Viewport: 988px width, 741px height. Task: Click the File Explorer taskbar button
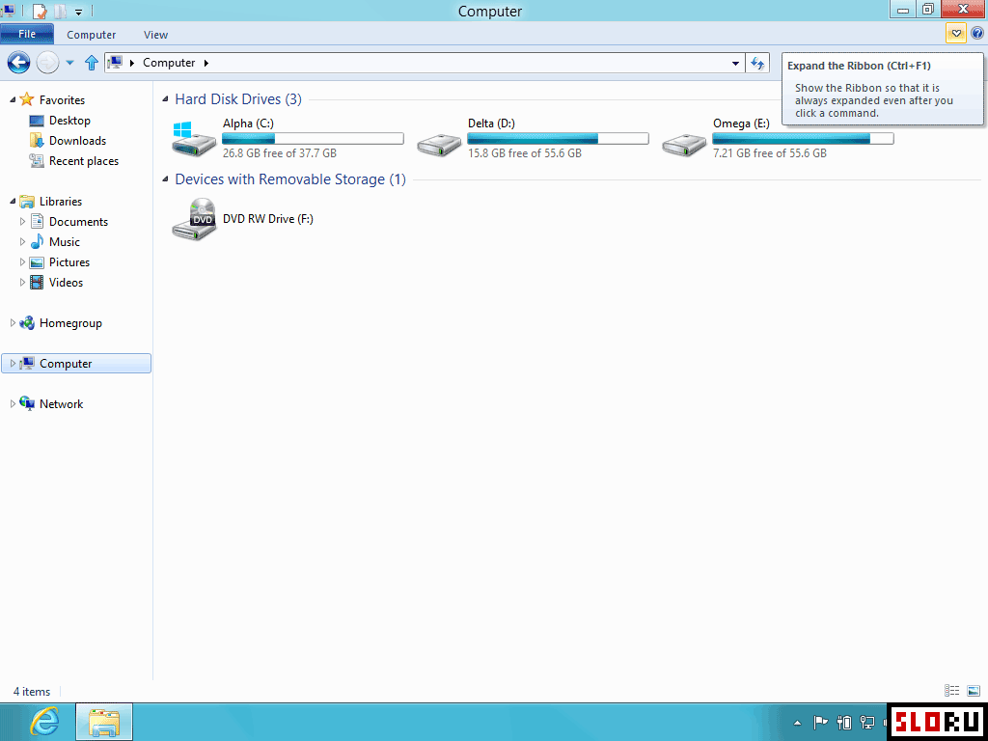pyautogui.click(x=104, y=722)
